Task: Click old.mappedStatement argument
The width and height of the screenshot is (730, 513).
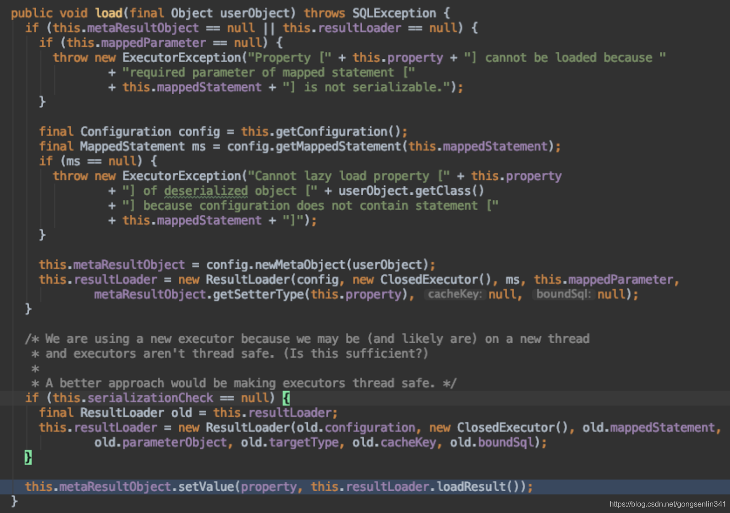Action: coord(649,428)
